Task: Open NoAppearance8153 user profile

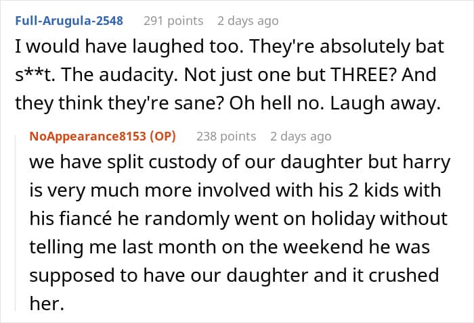Action: (x=87, y=136)
